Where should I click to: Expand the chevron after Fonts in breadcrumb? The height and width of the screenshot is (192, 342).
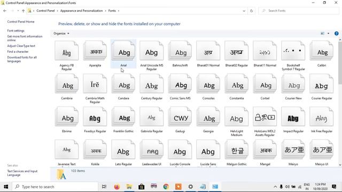click(119, 11)
